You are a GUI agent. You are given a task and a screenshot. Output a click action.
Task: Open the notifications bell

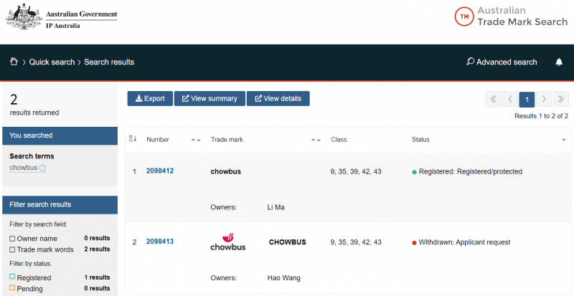(x=559, y=62)
